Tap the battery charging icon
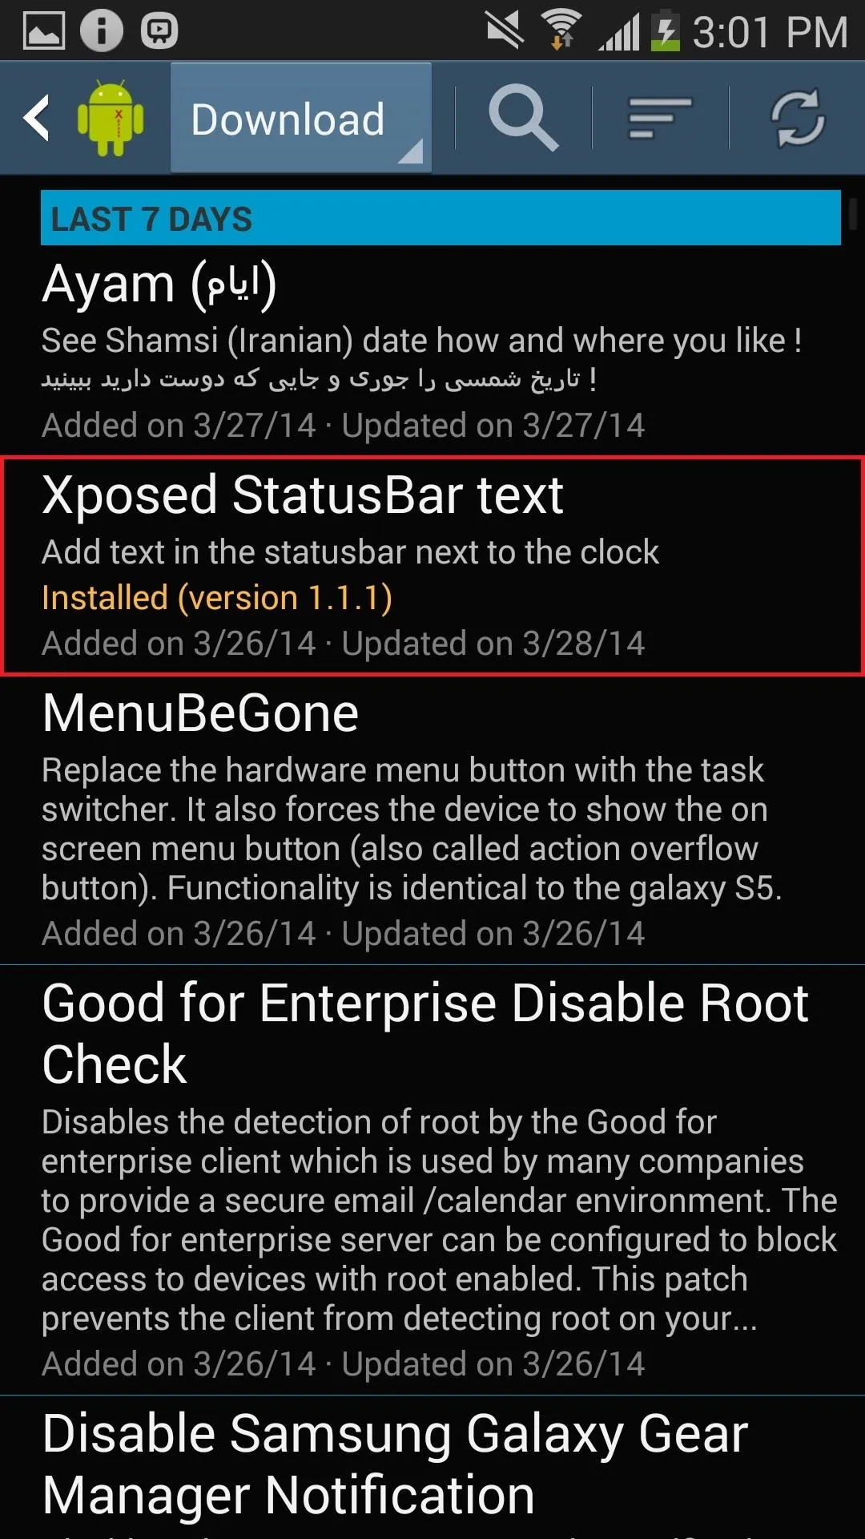Viewport: 865px width, 1539px height. click(665, 30)
